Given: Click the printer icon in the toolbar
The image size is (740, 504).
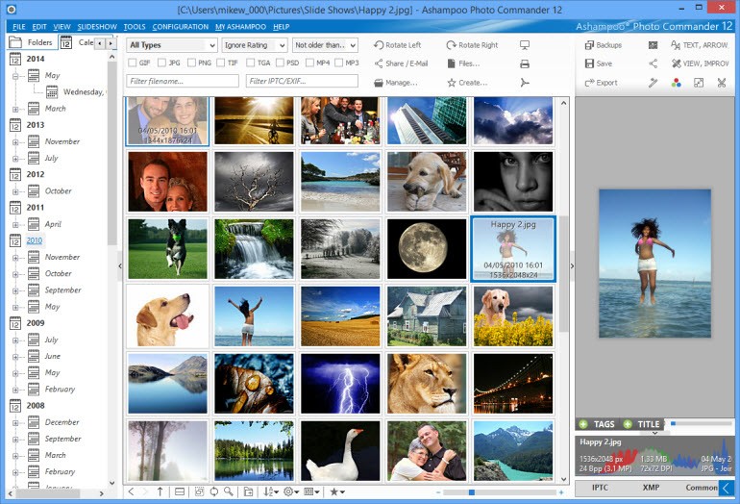Looking at the screenshot, I should [x=524, y=63].
